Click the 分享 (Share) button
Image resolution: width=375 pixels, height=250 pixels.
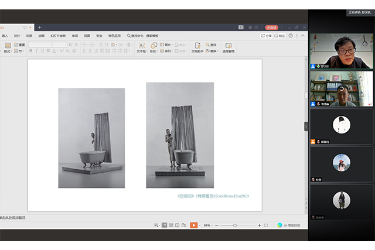267,35
